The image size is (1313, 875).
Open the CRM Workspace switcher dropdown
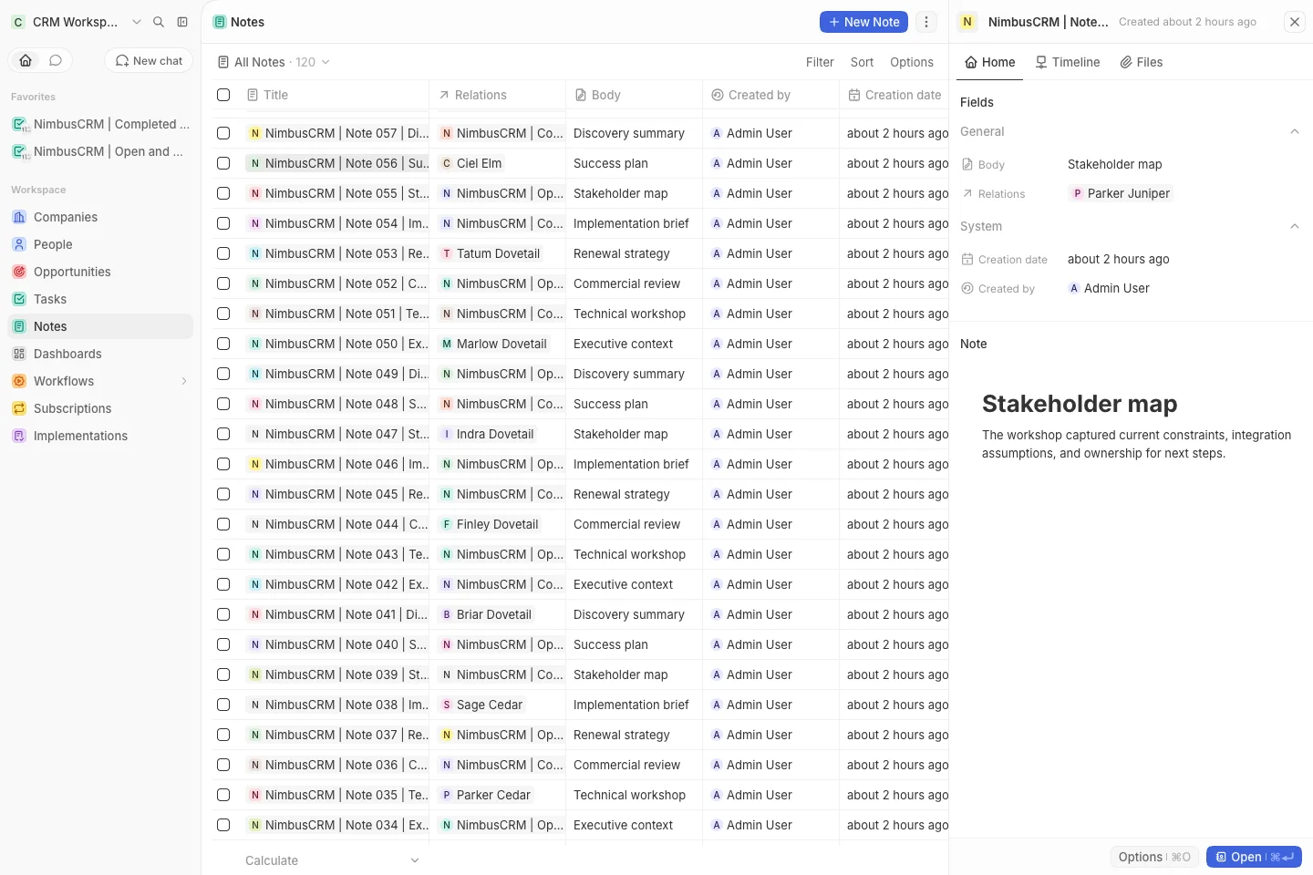coord(77,22)
